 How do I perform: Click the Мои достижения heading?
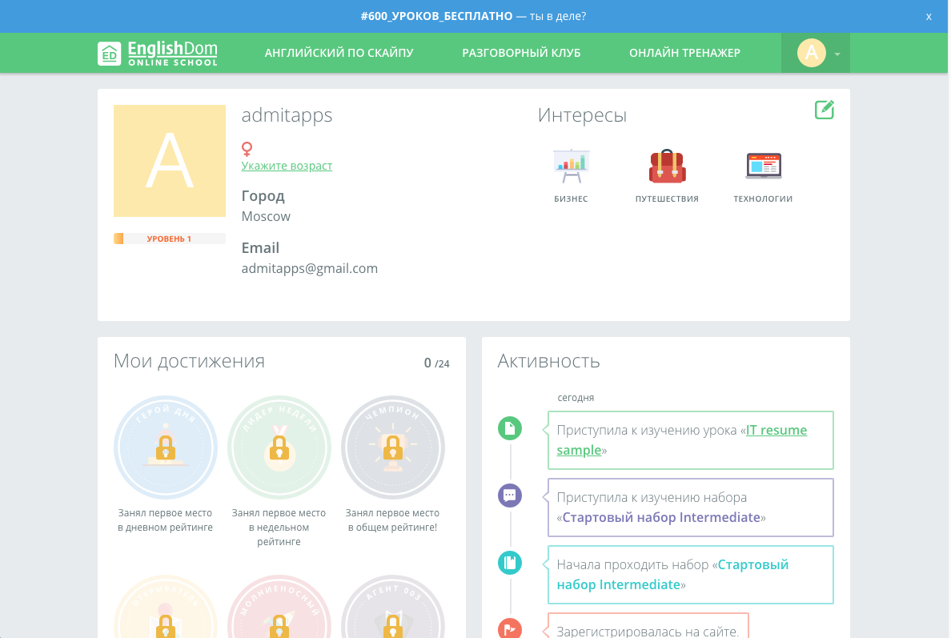189,361
